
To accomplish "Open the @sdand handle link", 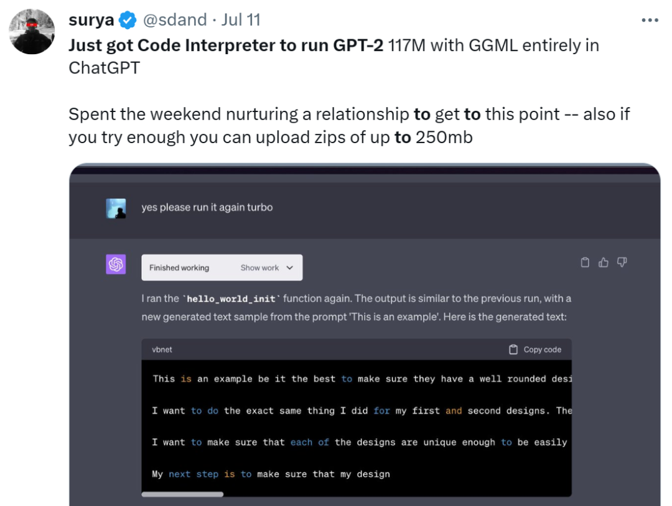I will (175, 20).
